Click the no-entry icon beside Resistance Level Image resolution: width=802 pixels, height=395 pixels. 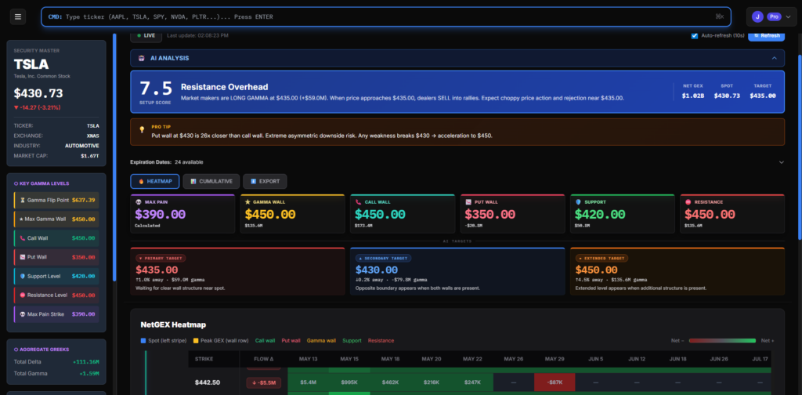coord(23,295)
